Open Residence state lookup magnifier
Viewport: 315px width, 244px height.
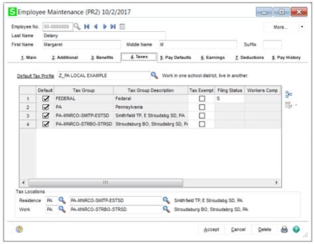(62, 200)
